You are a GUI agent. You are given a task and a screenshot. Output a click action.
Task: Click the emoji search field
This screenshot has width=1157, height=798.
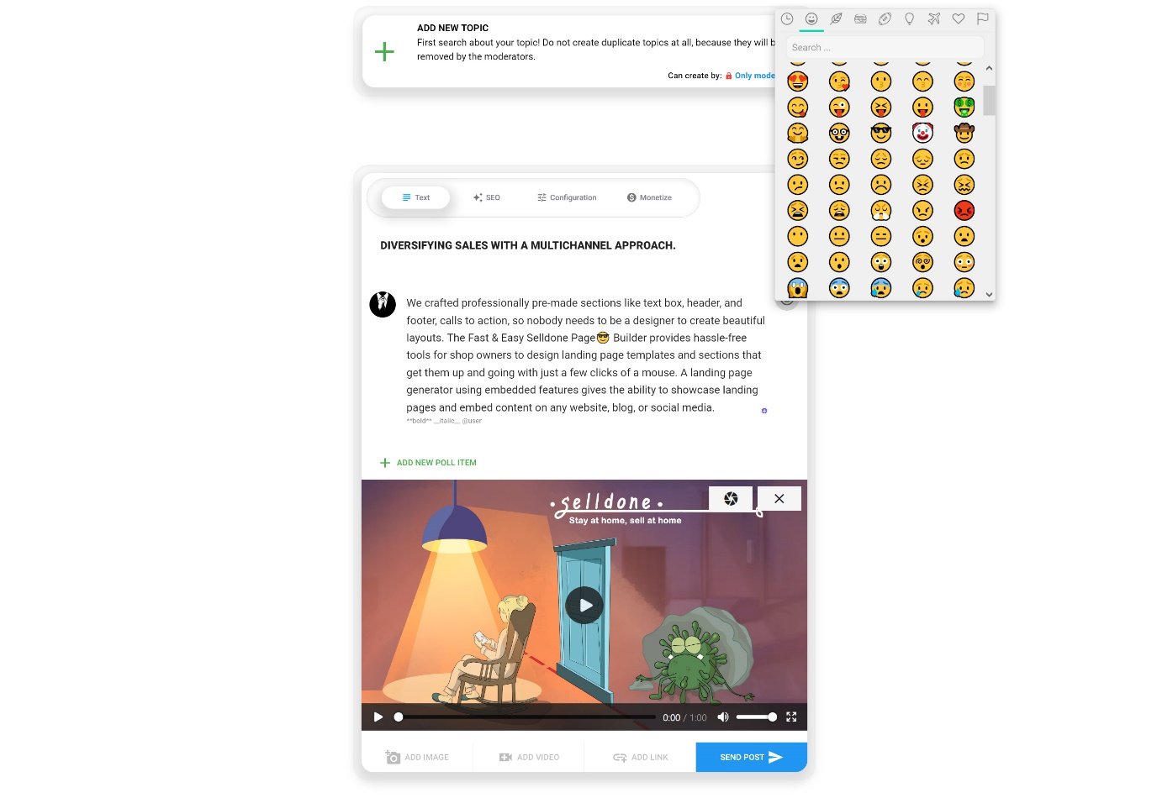[885, 48]
